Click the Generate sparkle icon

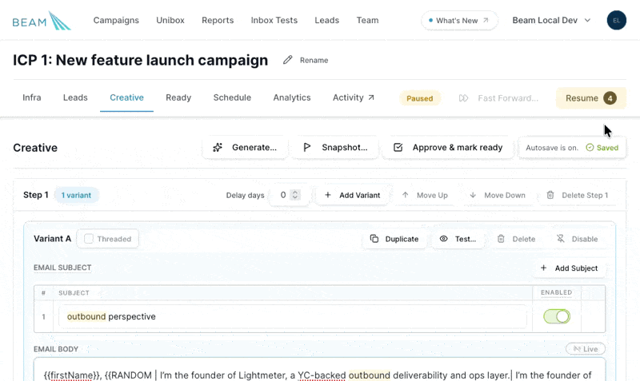pos(218,148)
